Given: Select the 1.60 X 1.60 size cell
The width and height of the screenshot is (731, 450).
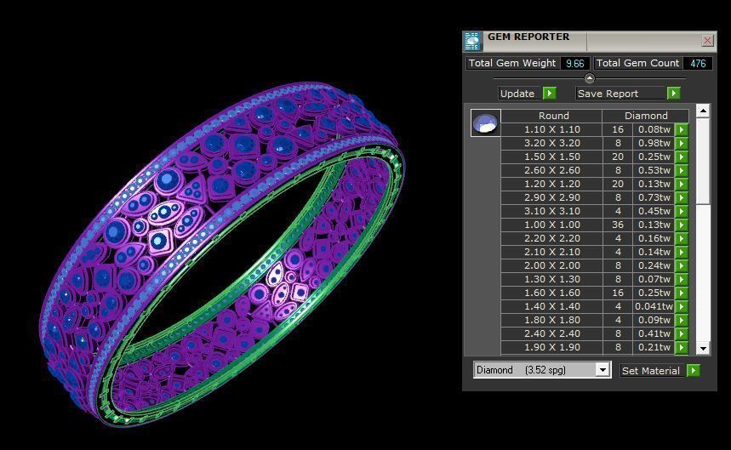Looking at the screenshot, I should 552,293.
